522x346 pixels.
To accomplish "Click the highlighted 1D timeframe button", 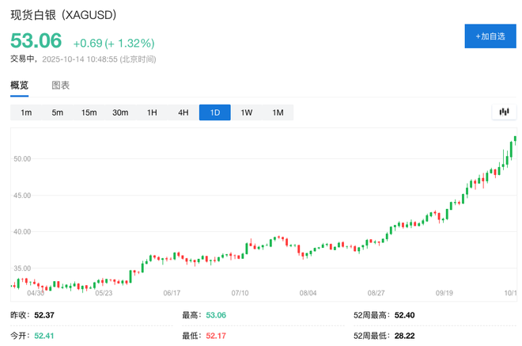I will coord(214,112).
